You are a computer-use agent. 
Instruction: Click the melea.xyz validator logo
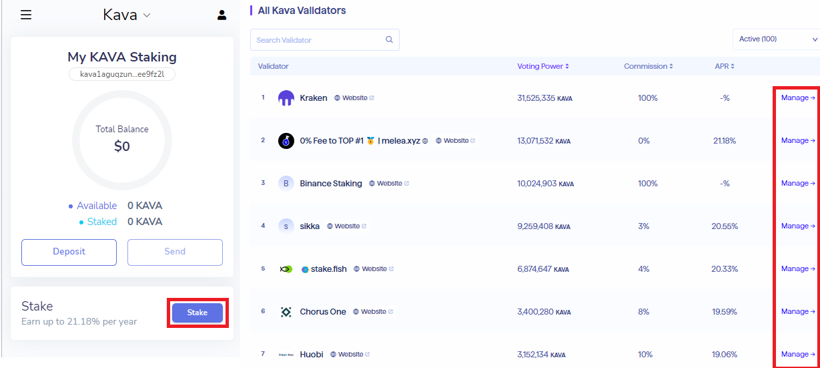tap(286, 141)
